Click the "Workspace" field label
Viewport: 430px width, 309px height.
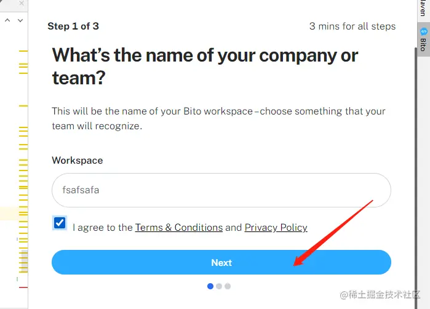coord(77,160)
